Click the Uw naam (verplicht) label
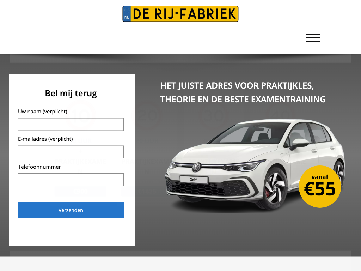Screen dimensions: 361x271 point(43,112)
